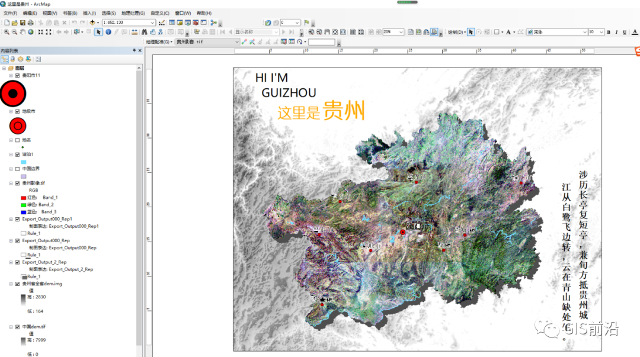Click List By Visibility icon in contents panel

click(x=20, y=60)
